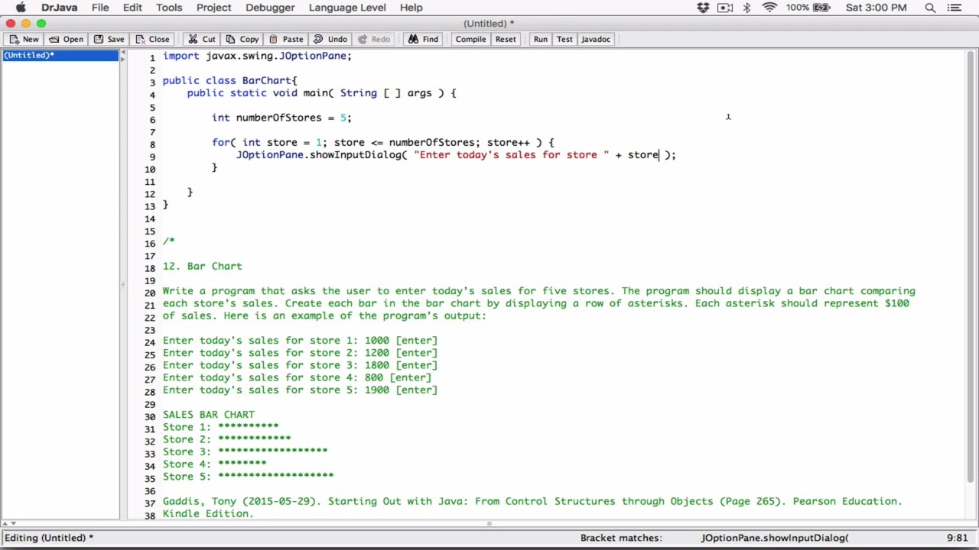Screen dimensions: 979x550
Task: Click the Copy toolbar button
Action: click(x=242, y=39)
